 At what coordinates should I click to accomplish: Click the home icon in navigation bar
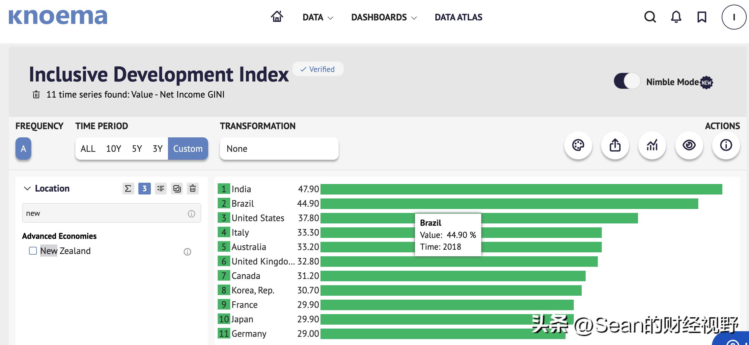[277, 16]
